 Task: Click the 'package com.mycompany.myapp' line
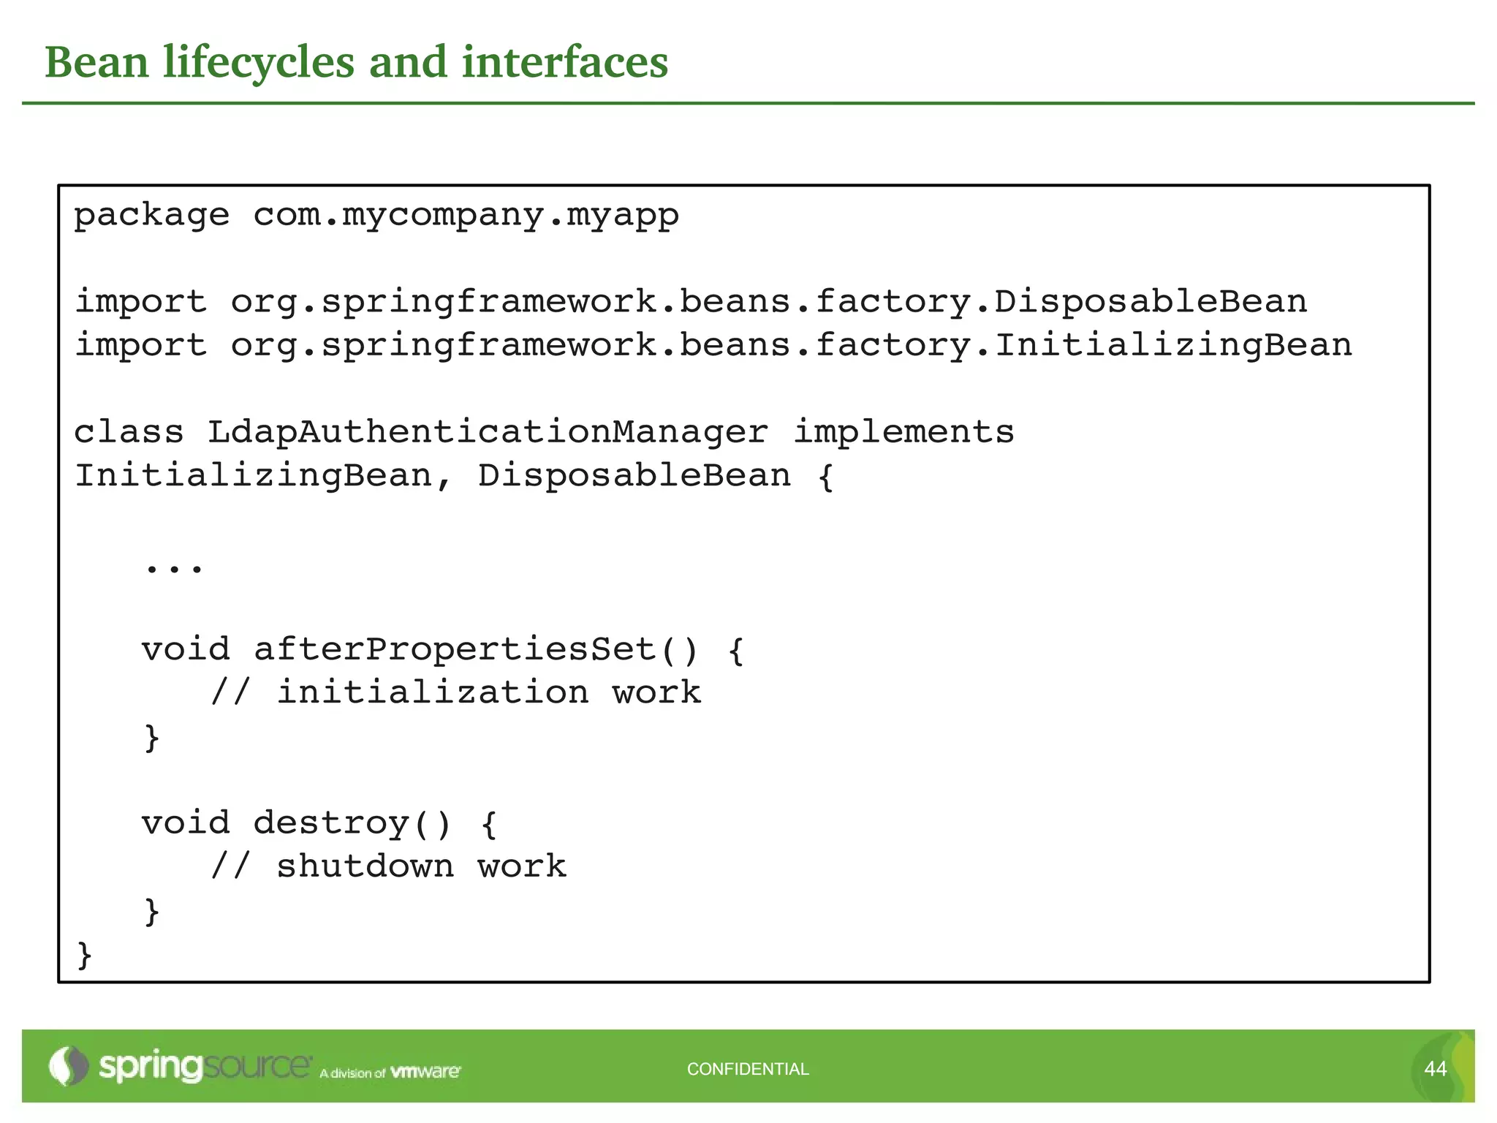376,216
